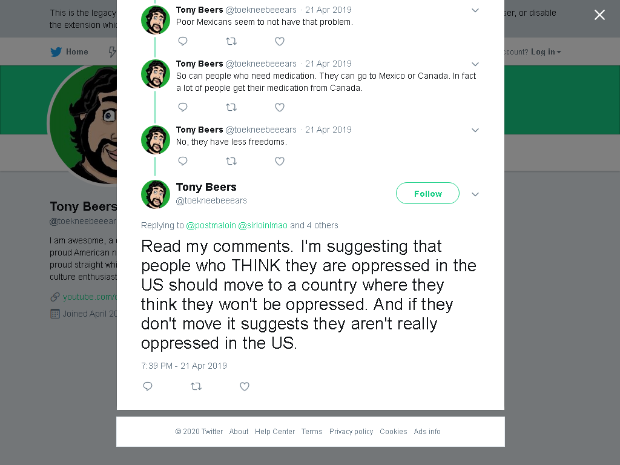Reply to the medication tweet from Canada
The image size is (620, 465).
pyautogui.click(x=183, y=107)
